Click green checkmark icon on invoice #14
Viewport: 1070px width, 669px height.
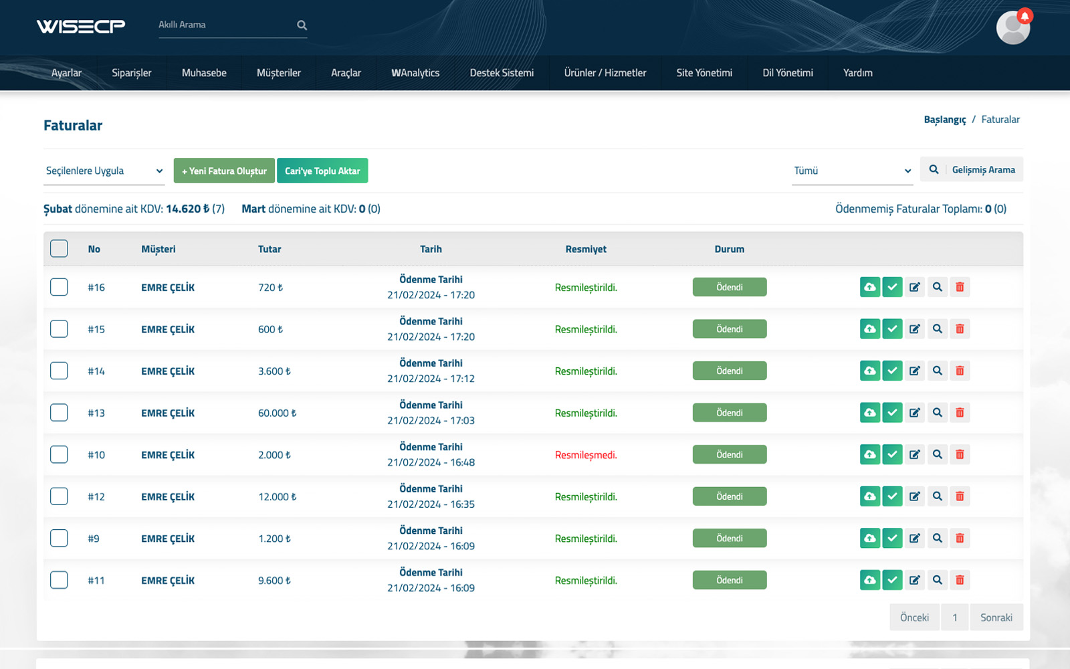(892, 371)
